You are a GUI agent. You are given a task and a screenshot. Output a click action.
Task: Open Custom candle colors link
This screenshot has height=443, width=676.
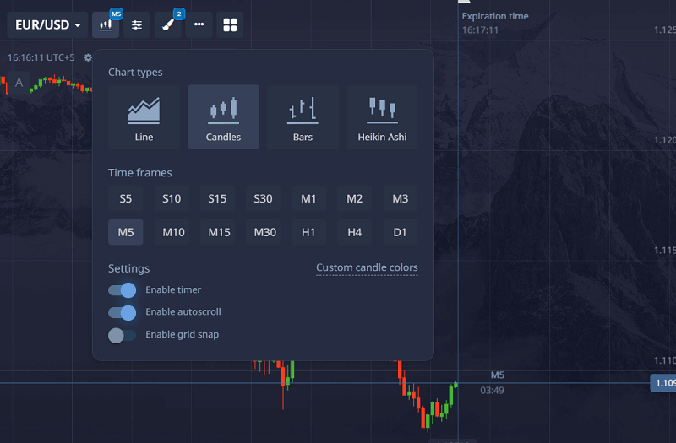pyautogui.click(x=367, y=267)
